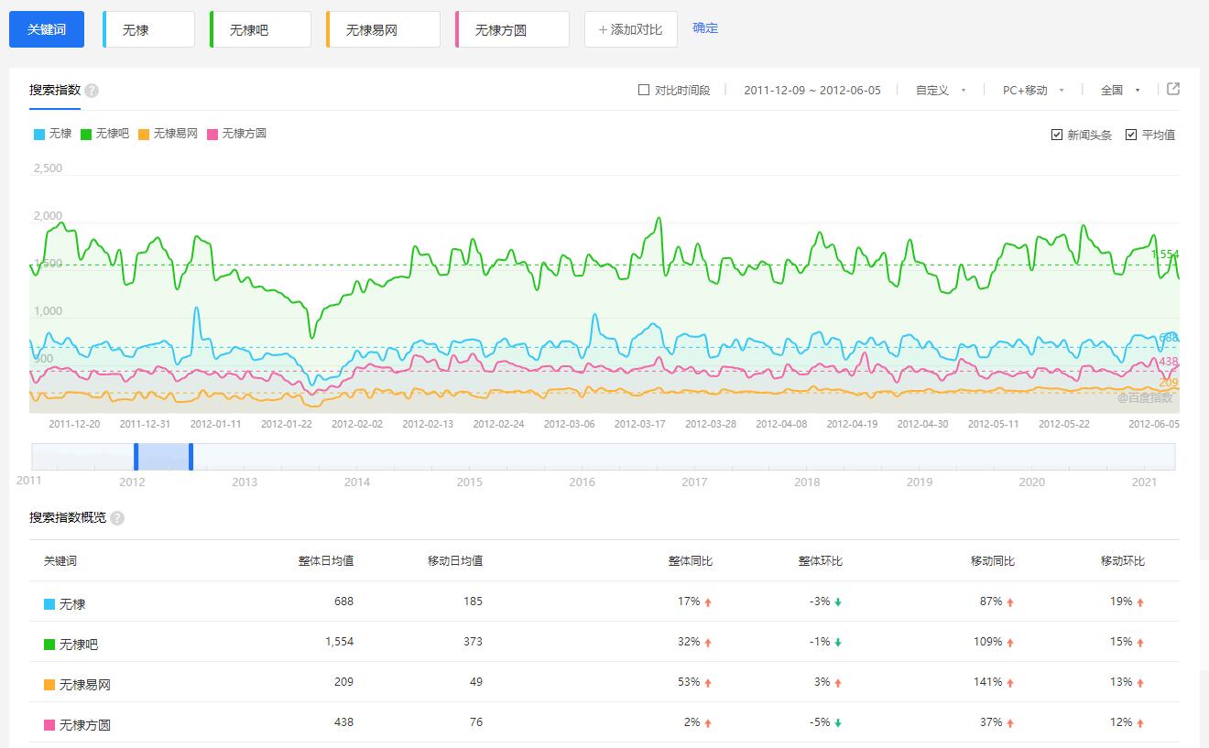Open the PC+移动 device dropdown
Screen dimensions: 1209x748
(1032, 90)
